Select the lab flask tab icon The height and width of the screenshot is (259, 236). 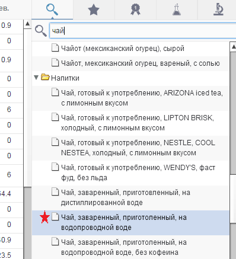pos(177,10)
